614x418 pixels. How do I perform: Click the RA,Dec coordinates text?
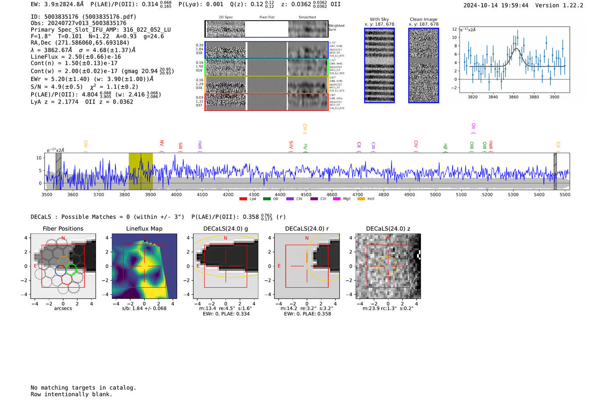[80, 43]
